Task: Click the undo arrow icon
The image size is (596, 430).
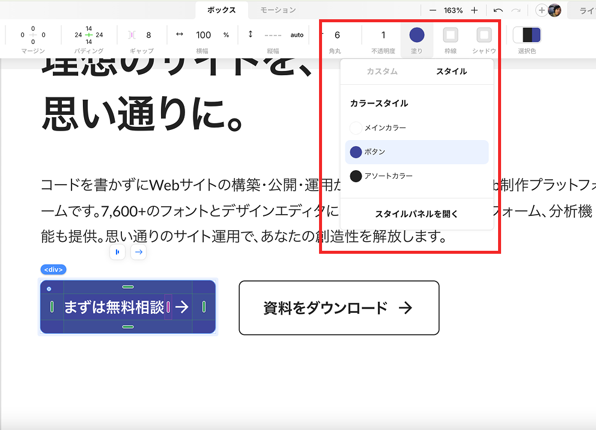Action: [498, 10]
